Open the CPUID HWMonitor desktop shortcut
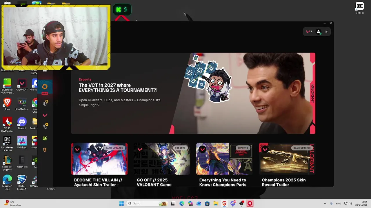Viewport: 371px width, 208px height. [x=7, y=125]
